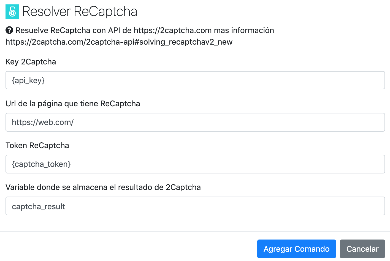This screenshot has width=390, height=261.
Task: Click the variable storage description label
Action: (103, 187)
